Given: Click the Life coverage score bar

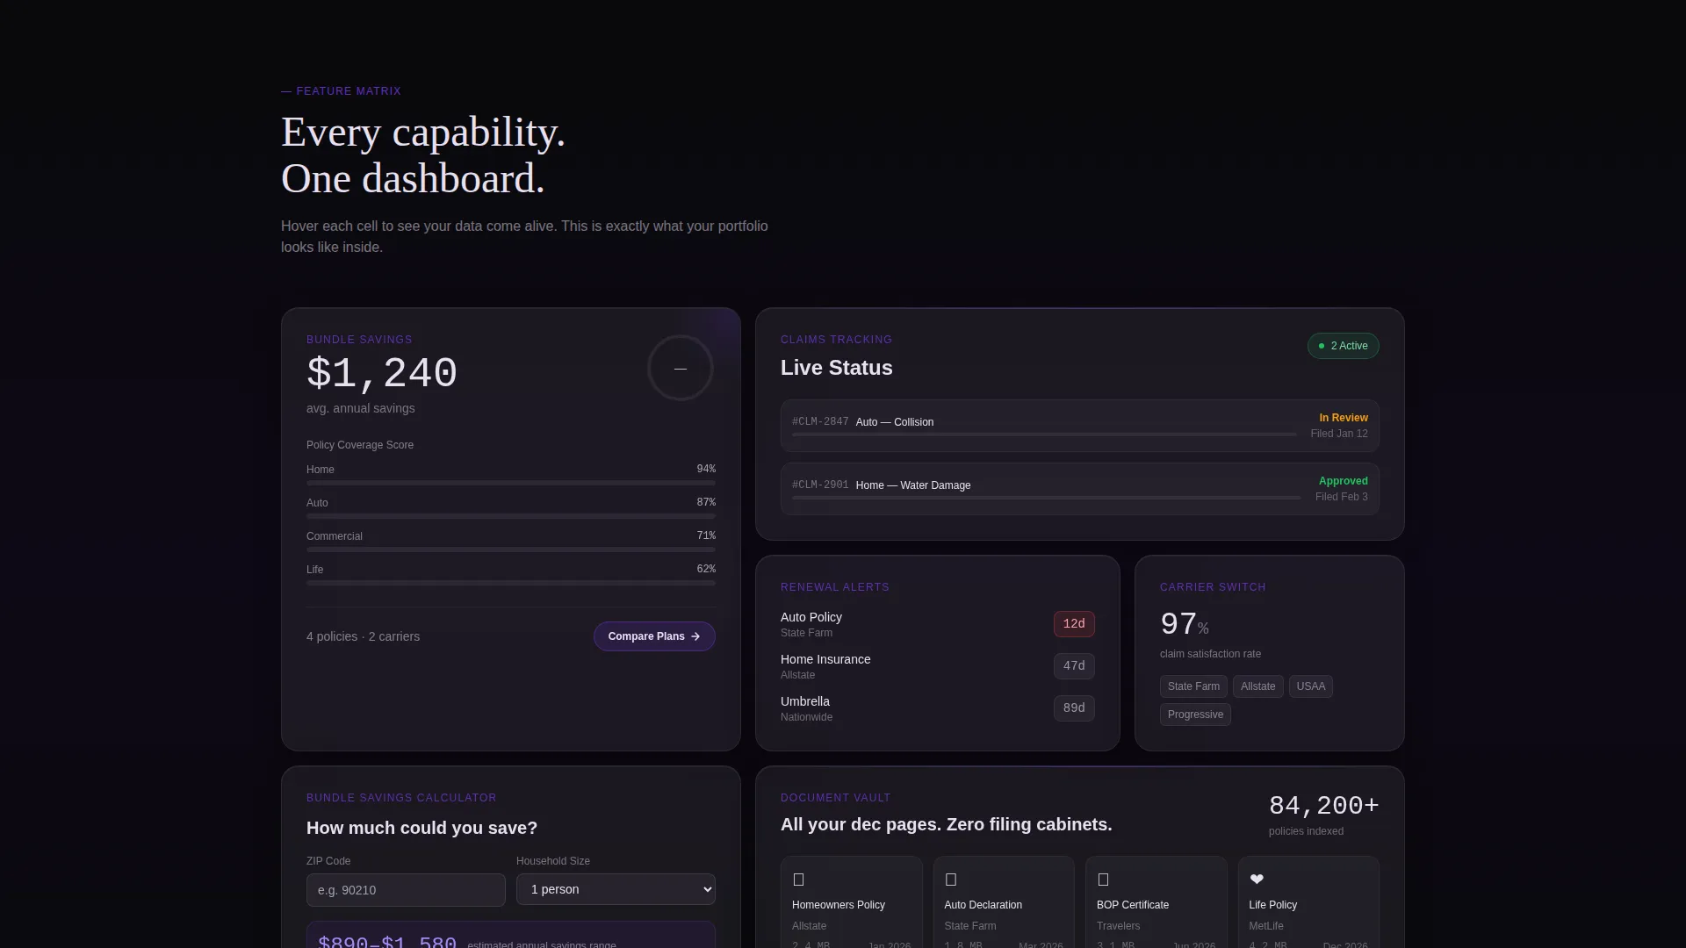Looking at the screenshot, I should click(511, 583).
